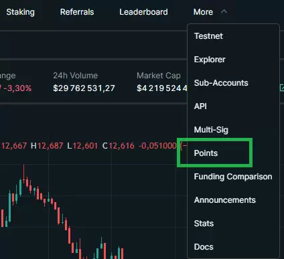Image resolution: width=284 pixels, height=259 pixels.
Task: Click the More navigation item
Action: [x=203, y=12]
